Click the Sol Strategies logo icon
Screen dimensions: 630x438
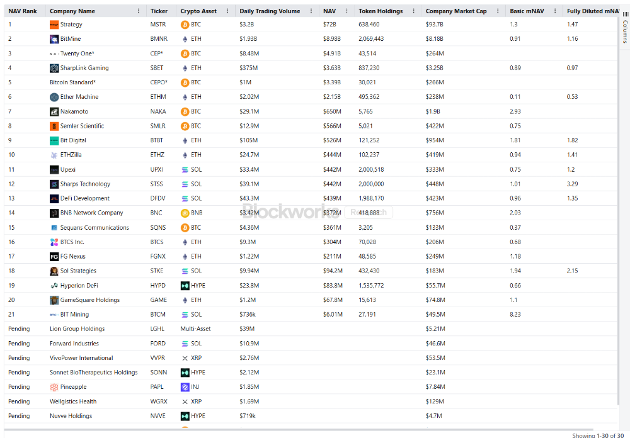[54, 271]
